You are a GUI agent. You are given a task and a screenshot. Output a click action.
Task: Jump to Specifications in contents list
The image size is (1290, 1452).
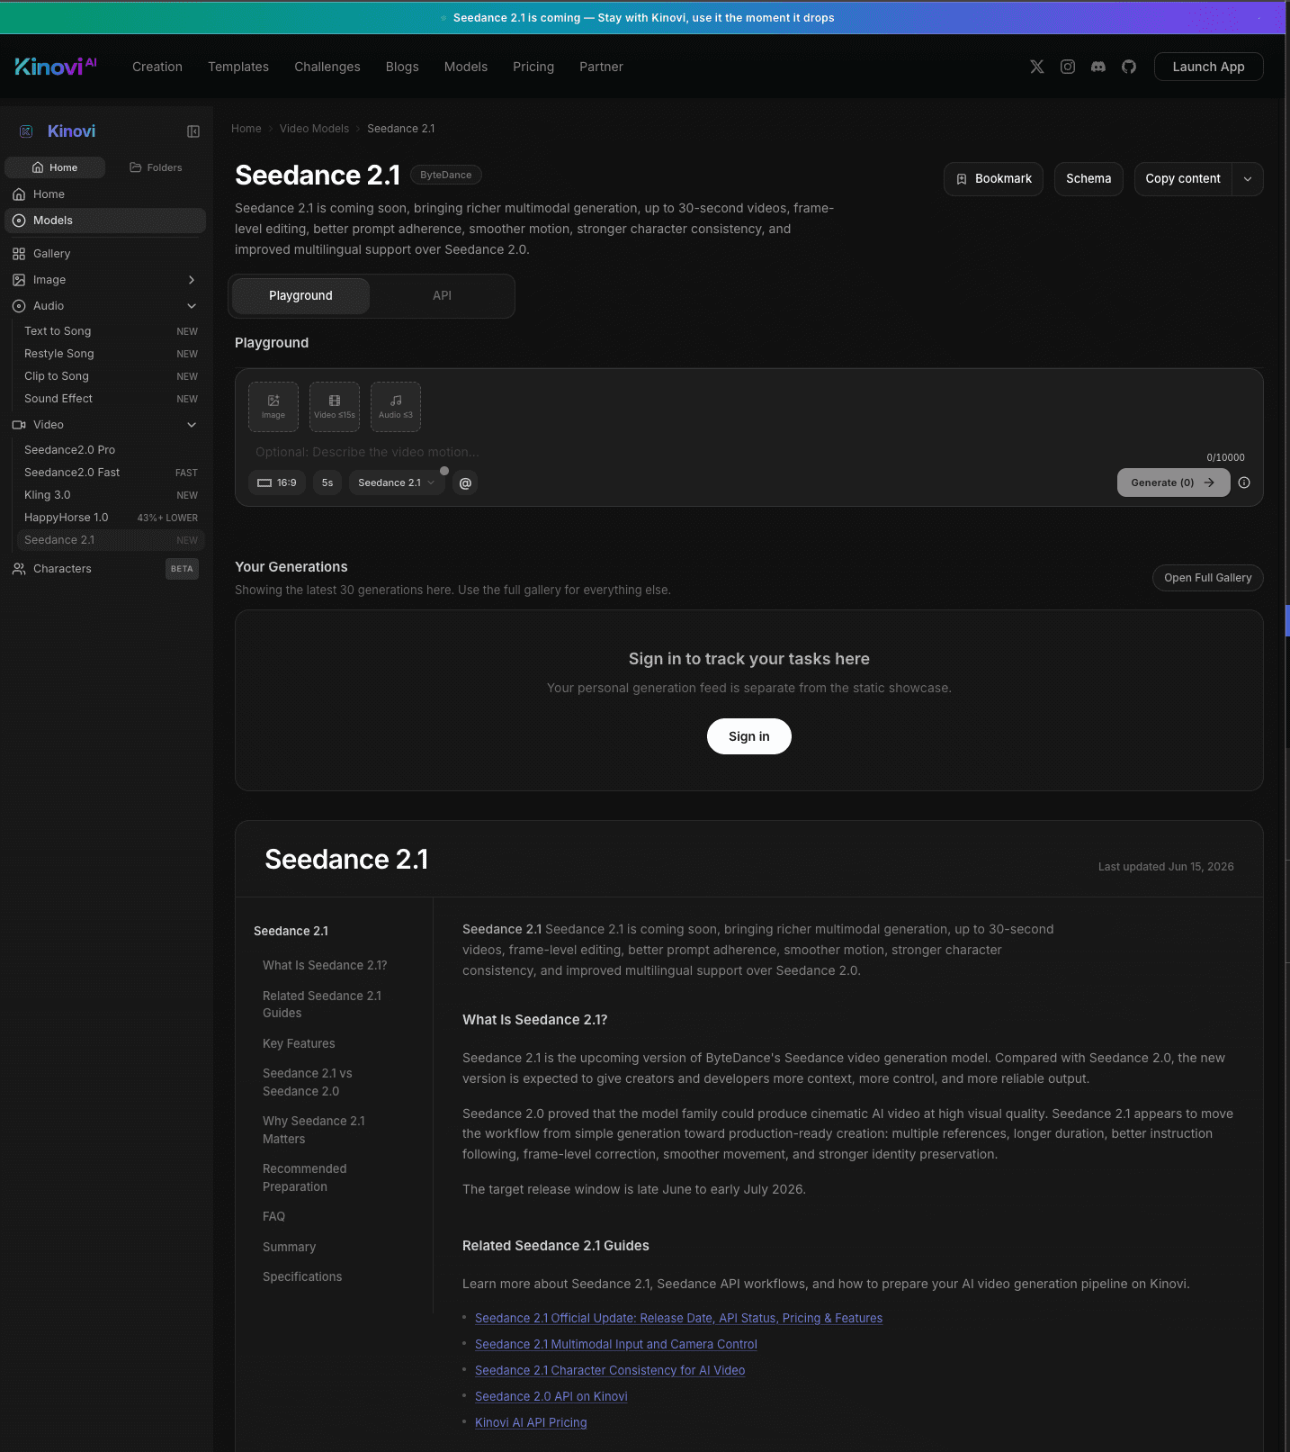point(302,1276)
